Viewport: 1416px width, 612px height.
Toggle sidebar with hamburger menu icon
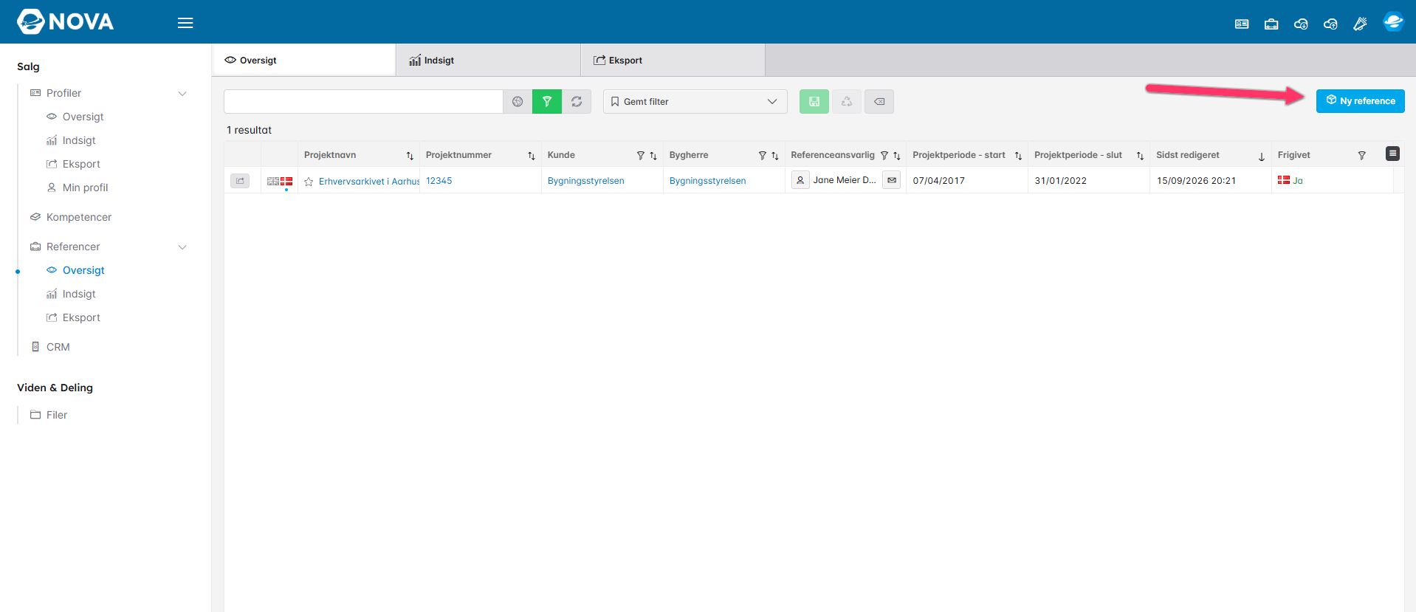coord(185,23)
